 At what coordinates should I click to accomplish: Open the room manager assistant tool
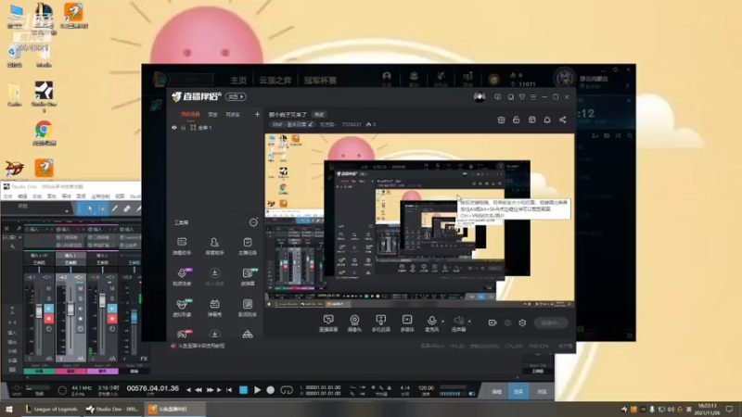click(x=214, y=246)
